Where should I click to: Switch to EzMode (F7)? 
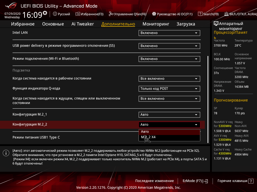(192, 181)
